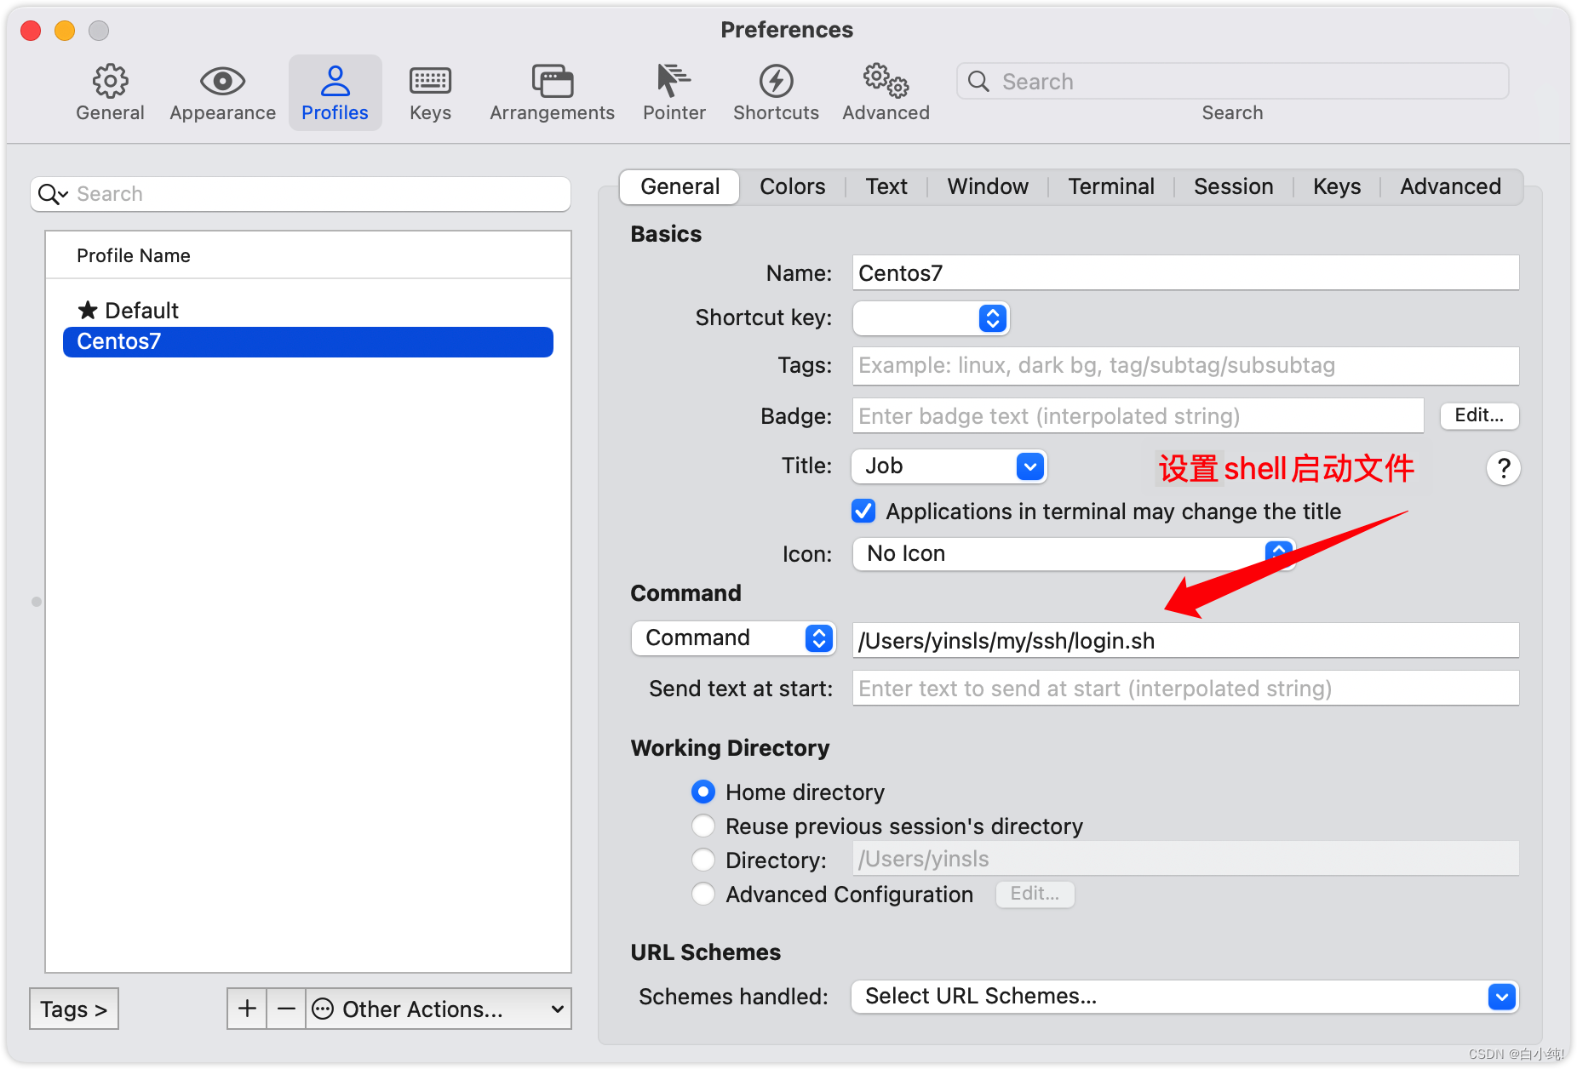This screenshot has width=1577, height=1069.
Task: Click the Directory path field /Users/yinsls
Action: coord(1185,859)
